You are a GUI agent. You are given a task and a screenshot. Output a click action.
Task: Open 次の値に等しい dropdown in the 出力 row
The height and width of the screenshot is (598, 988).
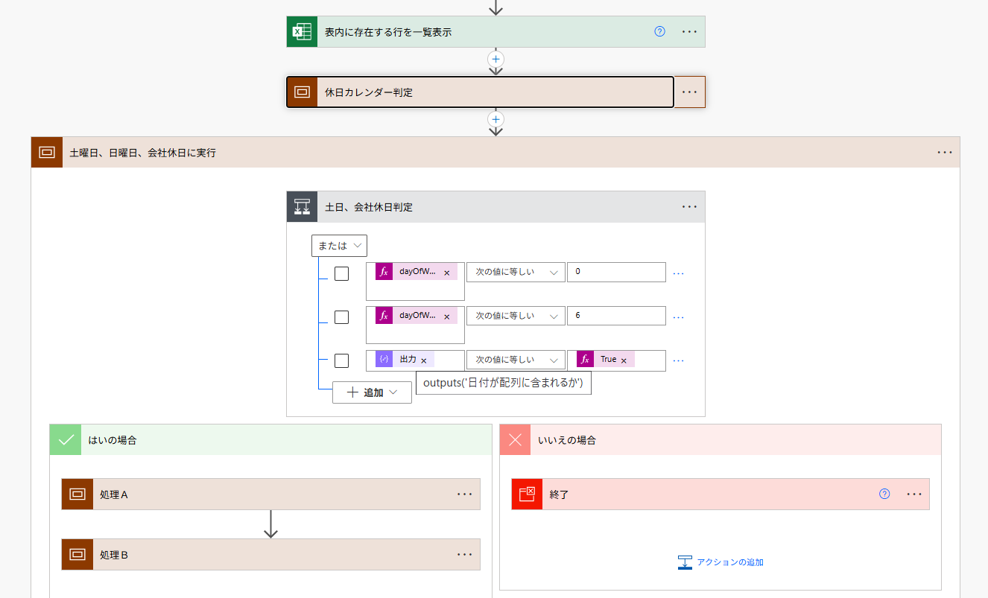point(516,360)
